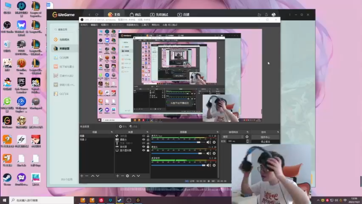
Task: Switch to the WeGame store tab
Action: pos(135,15)
